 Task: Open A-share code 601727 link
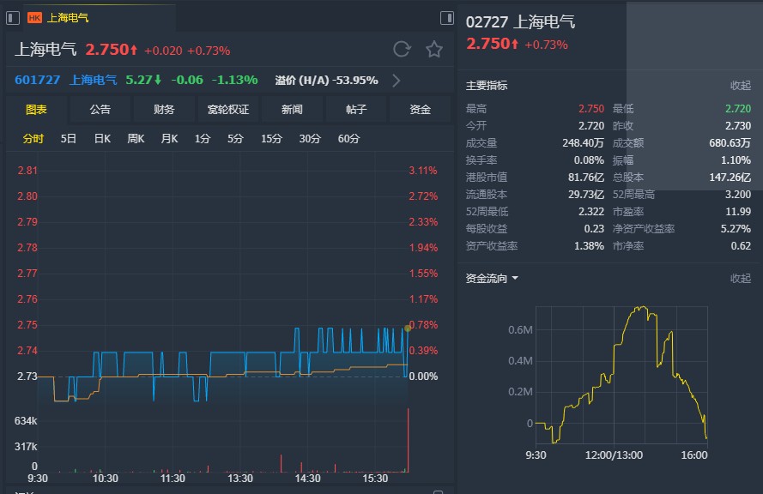38,80
